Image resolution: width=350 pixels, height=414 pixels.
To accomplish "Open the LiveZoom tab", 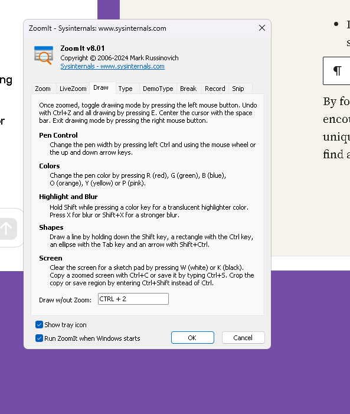I will 73,89.
